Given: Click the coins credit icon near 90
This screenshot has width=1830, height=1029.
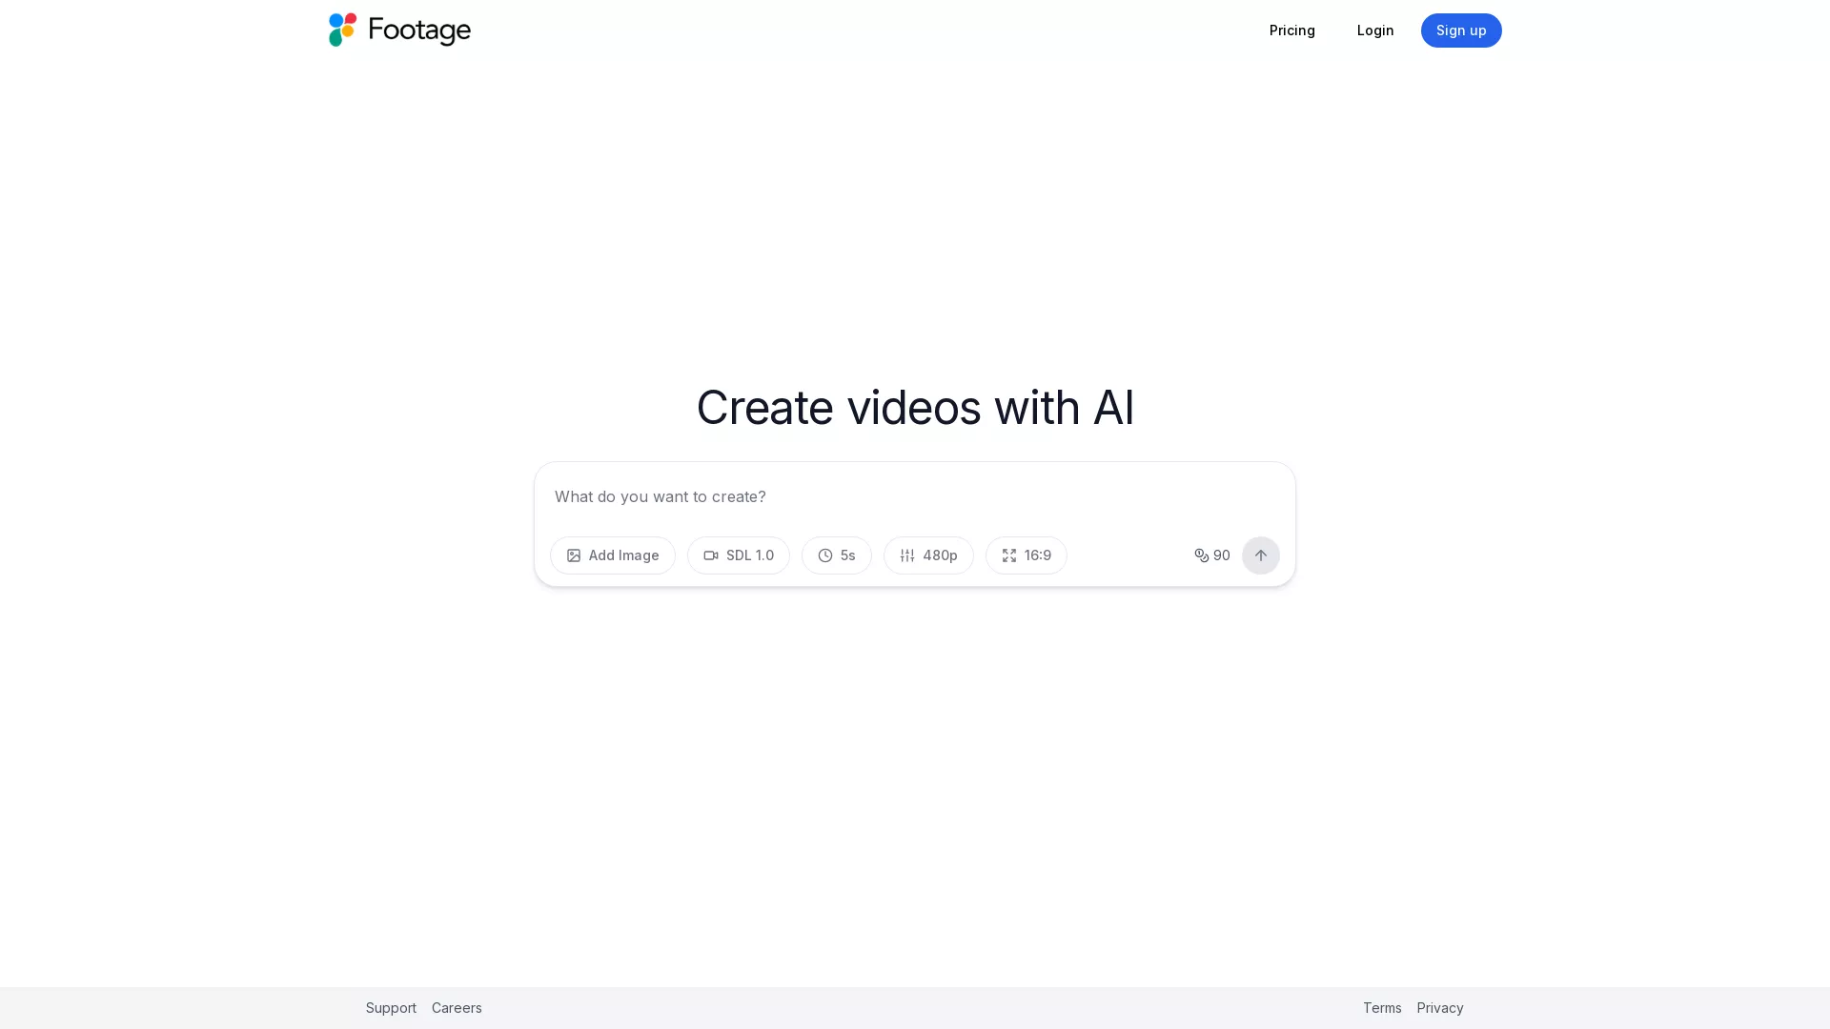Looking at the screenshot, I should 1201,555.
